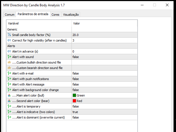Image resolution: width=176 pixels, height=132 pixels.
Task: Click the ab string icon for Custom bullish direction sound file
Action: pyautogui.click(x=9, y=62)
